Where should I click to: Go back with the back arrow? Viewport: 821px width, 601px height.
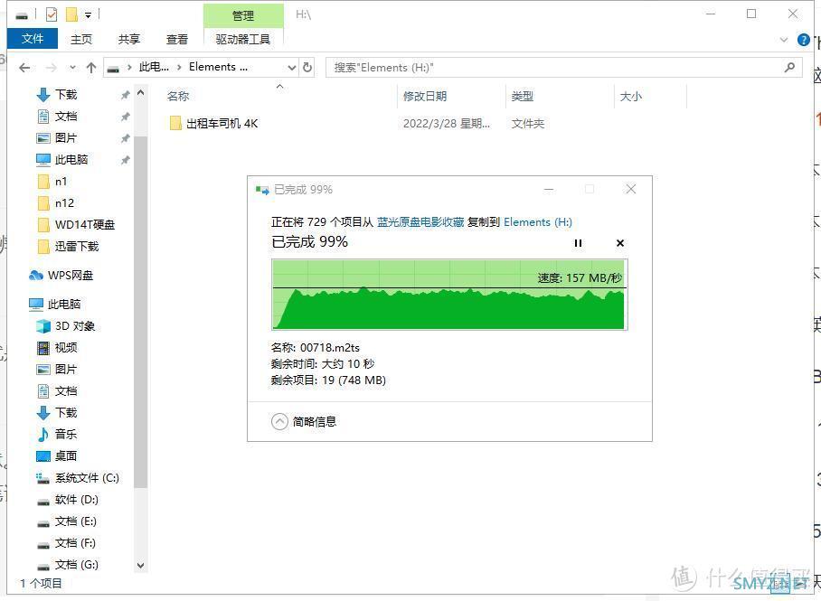click(x=24, y=68)
